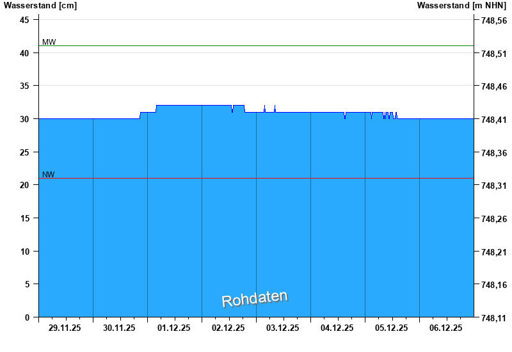Click the right axis value 748,46
512x352 pixels.
(x=494, y=86)
